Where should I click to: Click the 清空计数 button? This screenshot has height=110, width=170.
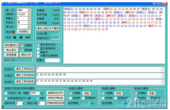point(42,28)
